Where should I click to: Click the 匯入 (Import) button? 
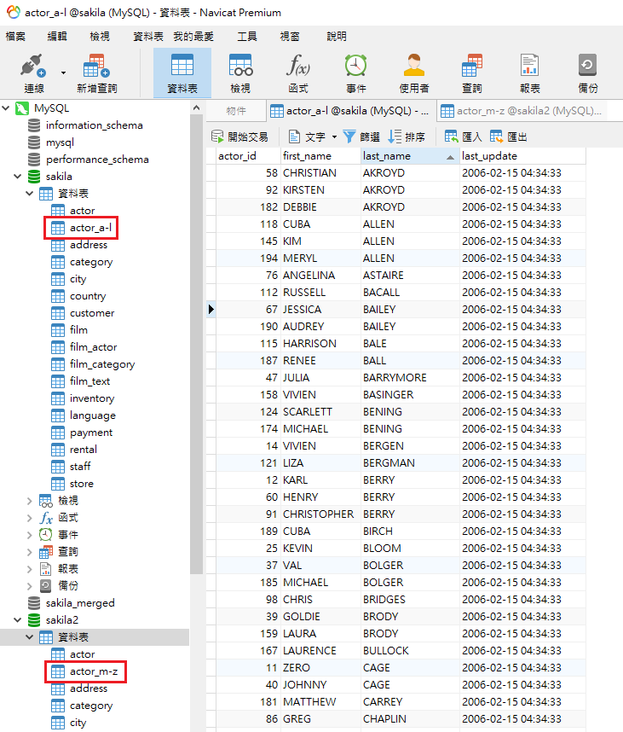[464, 137]
